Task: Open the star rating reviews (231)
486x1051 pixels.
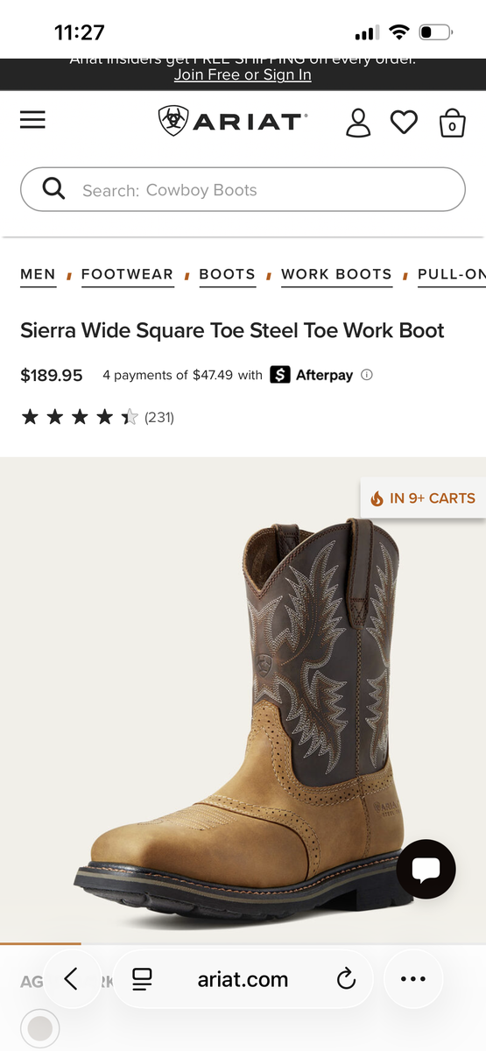Action: [97, 418]
